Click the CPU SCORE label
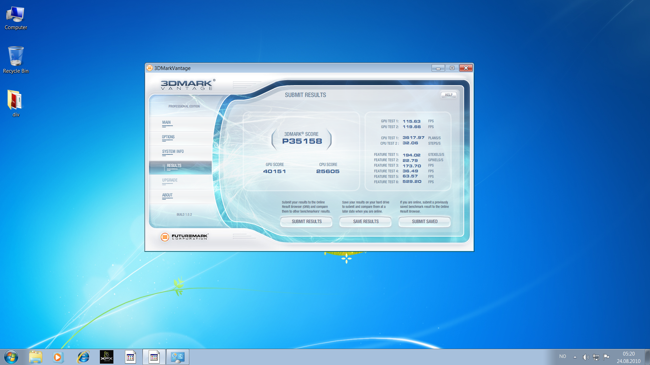 coord(328,165)
